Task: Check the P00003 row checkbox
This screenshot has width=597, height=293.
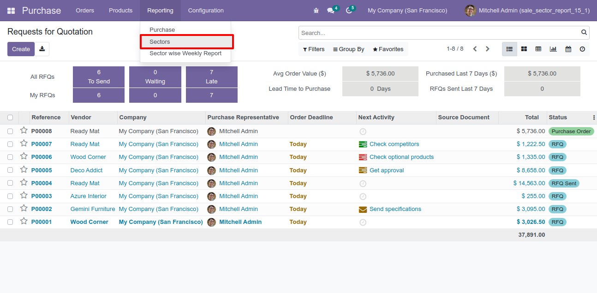Action: click(10, 196)
